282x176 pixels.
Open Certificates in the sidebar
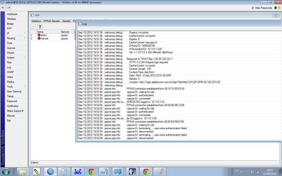13,106
